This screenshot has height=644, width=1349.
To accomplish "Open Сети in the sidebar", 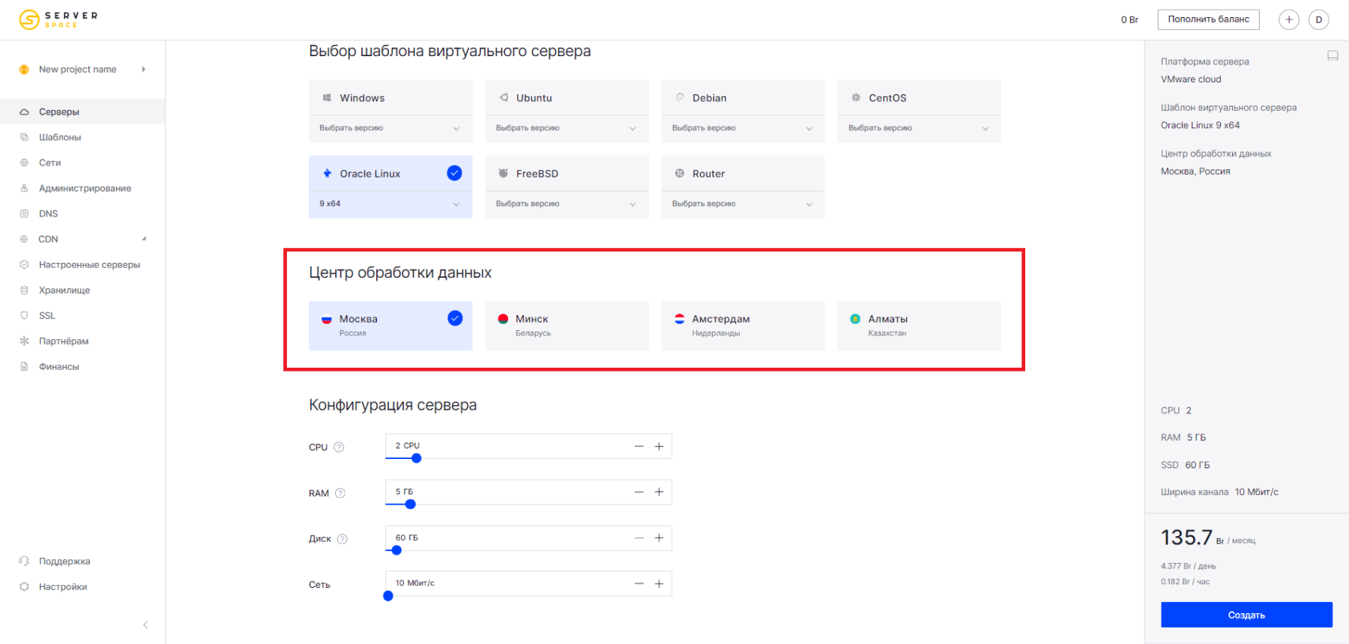I will click(82, 162).
